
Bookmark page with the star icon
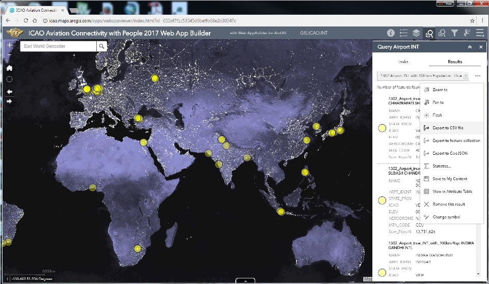(x=472, y=20)
